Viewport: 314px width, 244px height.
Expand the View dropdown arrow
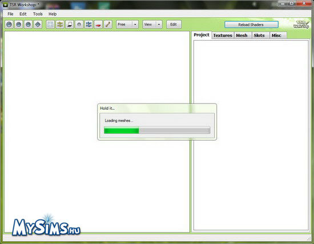[159, 25]
